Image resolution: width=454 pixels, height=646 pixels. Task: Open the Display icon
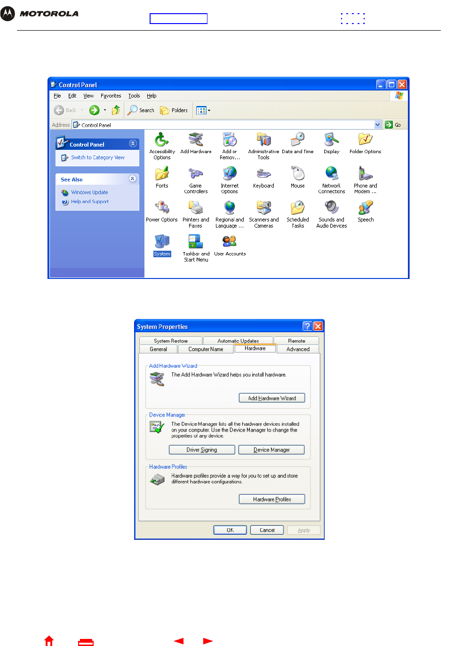331,143
